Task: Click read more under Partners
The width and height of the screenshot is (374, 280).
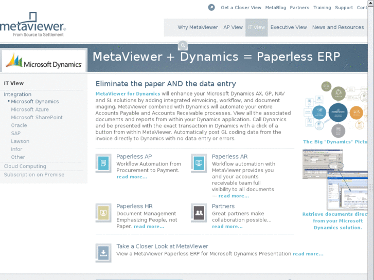Action: click(227, 227)
